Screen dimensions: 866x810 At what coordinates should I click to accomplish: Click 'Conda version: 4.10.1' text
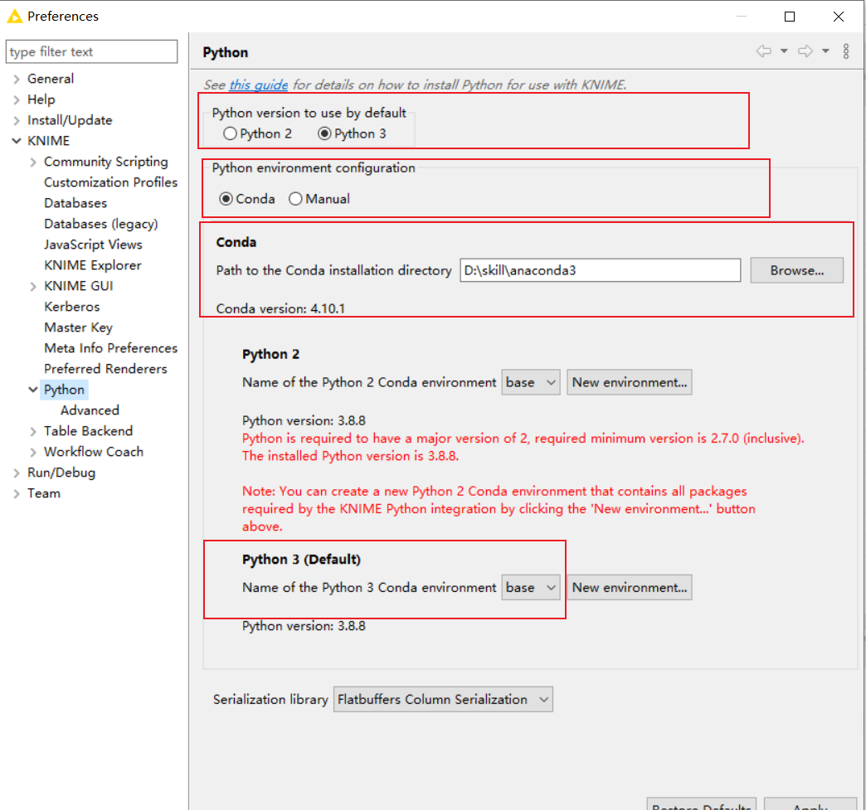click(280, 308)
